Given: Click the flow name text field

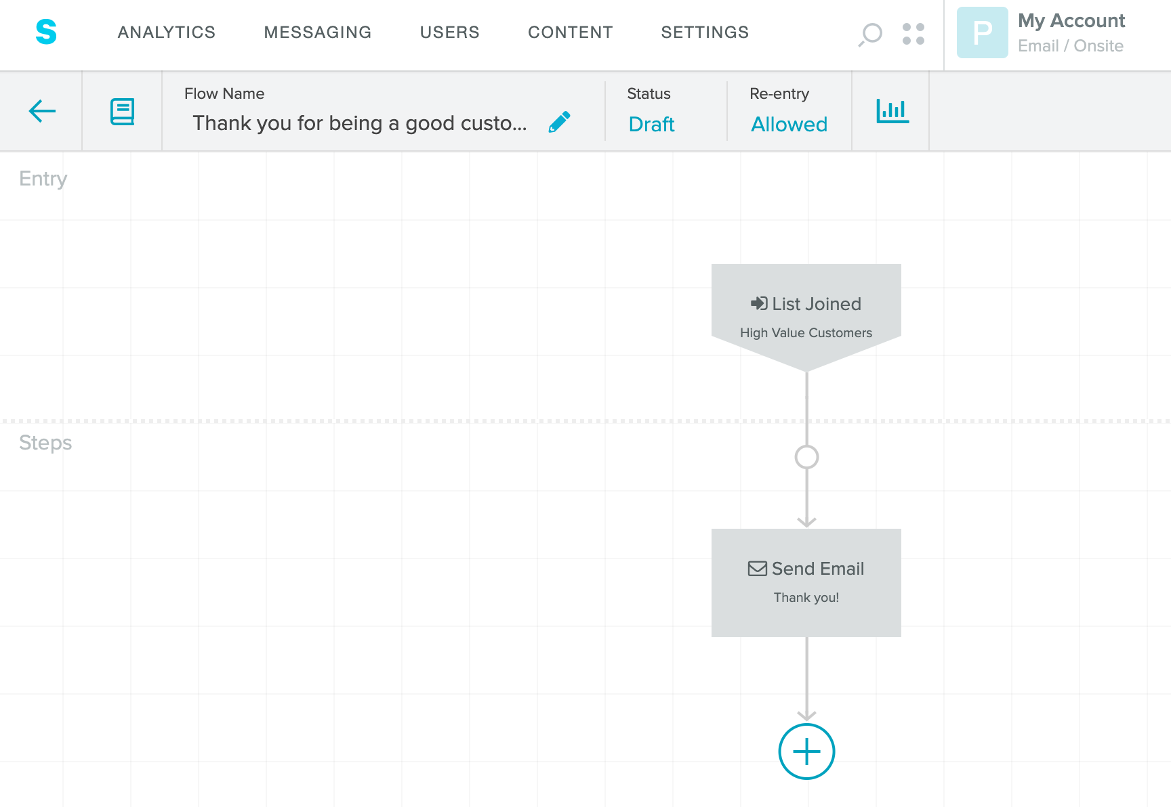Looking at the screenshot, I should 360,123.
